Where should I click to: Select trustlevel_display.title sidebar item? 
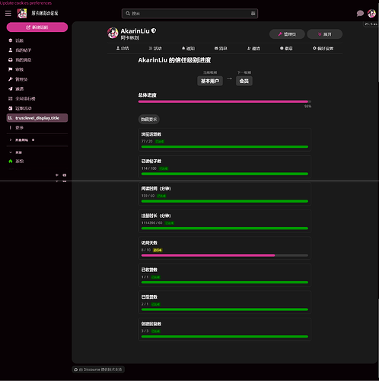(x=37, y=118)
